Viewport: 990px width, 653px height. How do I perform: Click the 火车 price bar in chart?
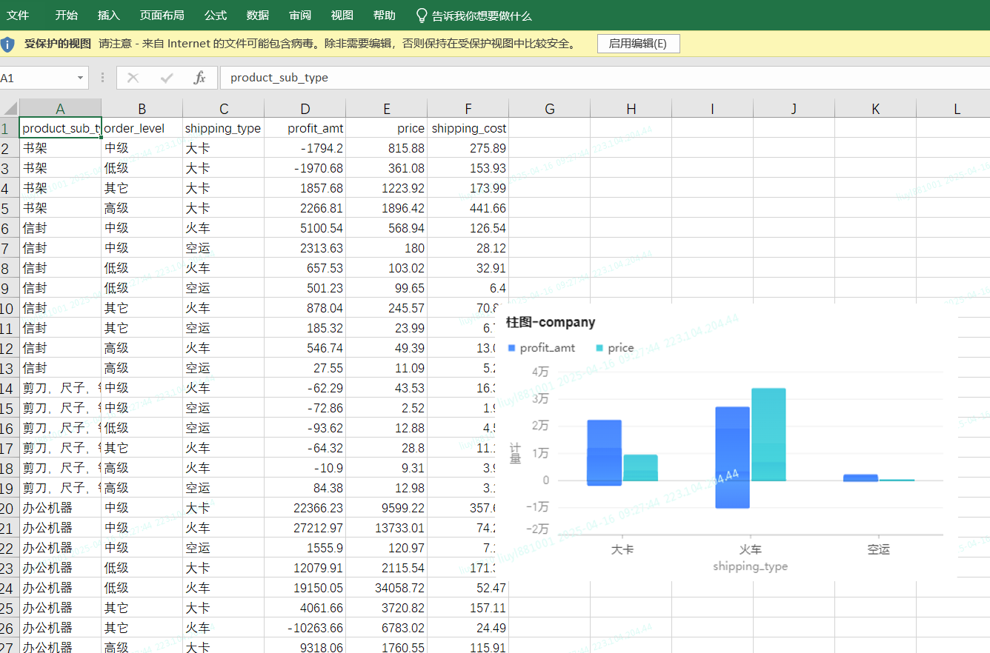[768, 434]
